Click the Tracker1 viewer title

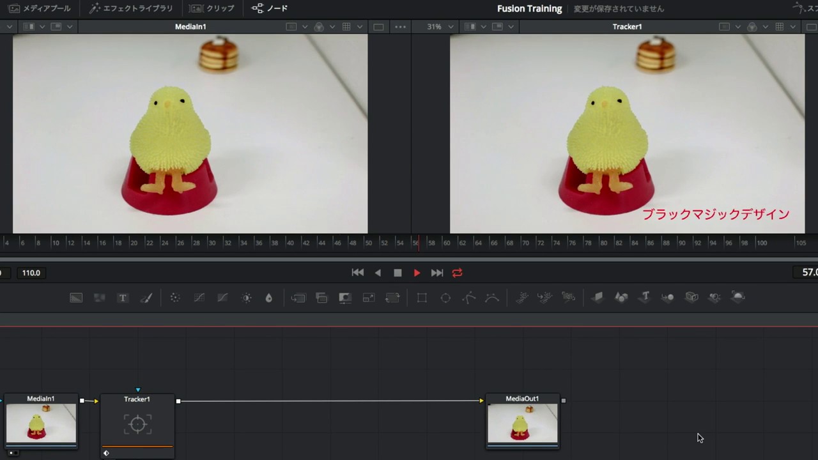tap(627, 27)
